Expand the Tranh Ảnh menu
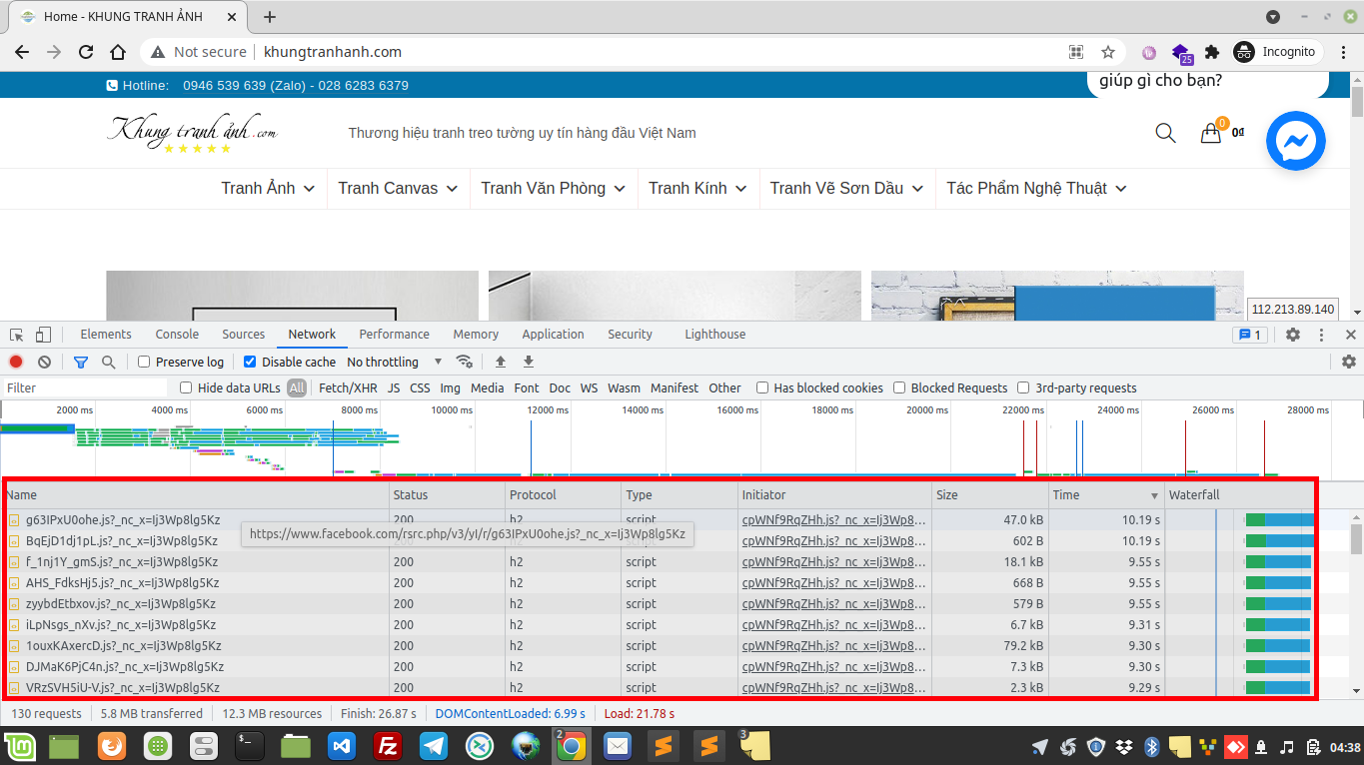 pyautogui.click(x=268, y=188)
